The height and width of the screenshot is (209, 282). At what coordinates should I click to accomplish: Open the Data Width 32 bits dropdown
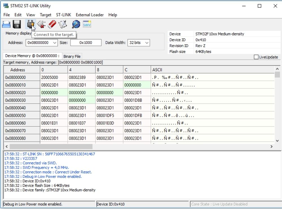point(139,43)
